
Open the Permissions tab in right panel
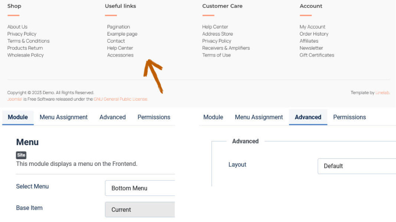[x=349, y=117]
